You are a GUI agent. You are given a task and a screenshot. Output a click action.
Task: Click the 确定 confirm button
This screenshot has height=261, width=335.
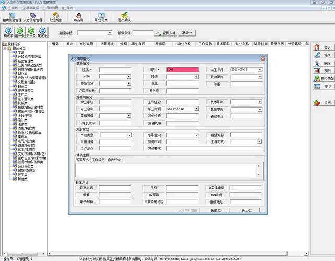(216, 210)
